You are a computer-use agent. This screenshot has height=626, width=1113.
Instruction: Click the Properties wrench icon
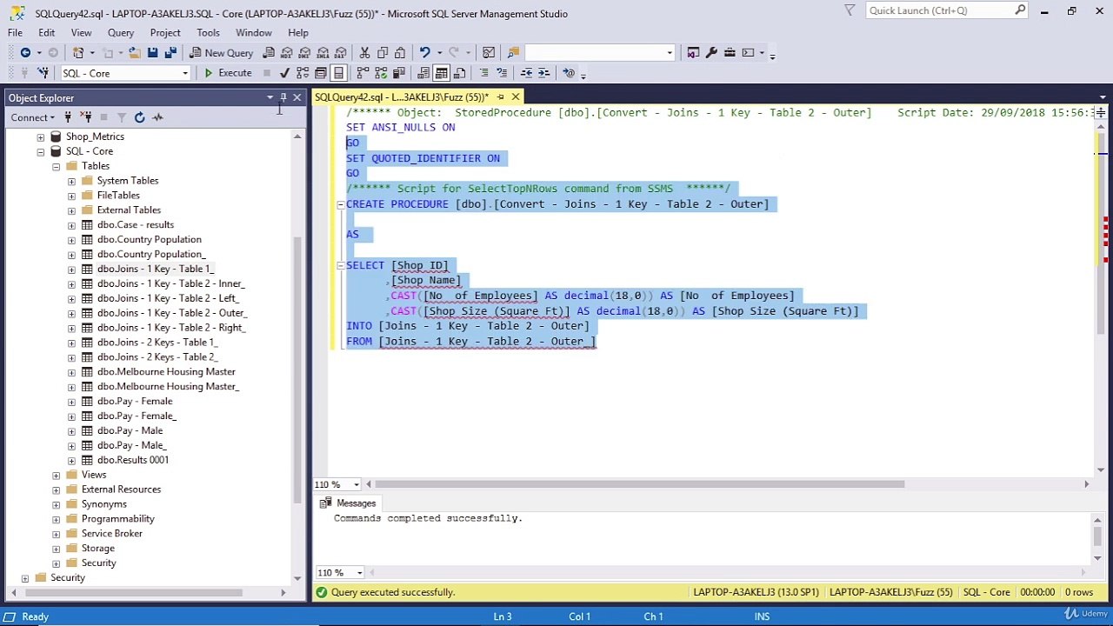(x=711, y=53)
